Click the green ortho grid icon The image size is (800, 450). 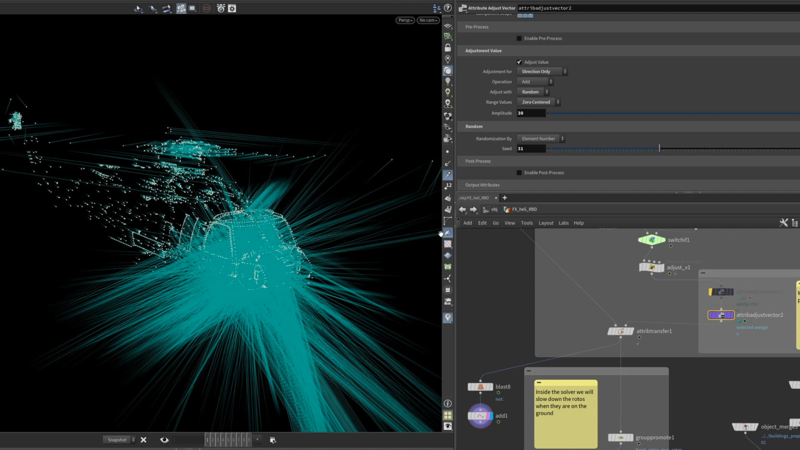click(x=448, y=36)
